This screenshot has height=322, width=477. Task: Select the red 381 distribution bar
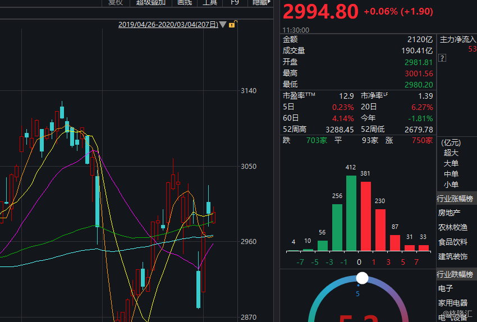click(366, 216)
